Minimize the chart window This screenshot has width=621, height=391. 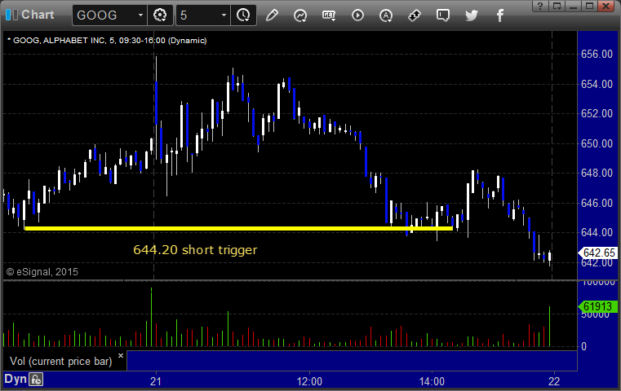point(573,6)
